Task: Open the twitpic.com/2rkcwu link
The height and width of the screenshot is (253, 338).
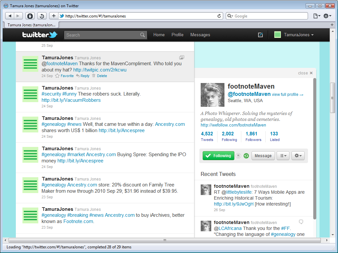Action: tap(100, 70)
